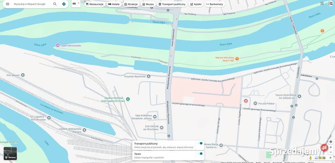This screenshot has height=163, width=335.
Task: Click the keyboard input tool icon
Action: (x=74, y=3)
